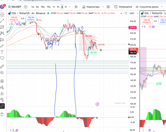Toggle magnet mode for drawings
This screenshot has height=132, width=166.
pos(2,81)
